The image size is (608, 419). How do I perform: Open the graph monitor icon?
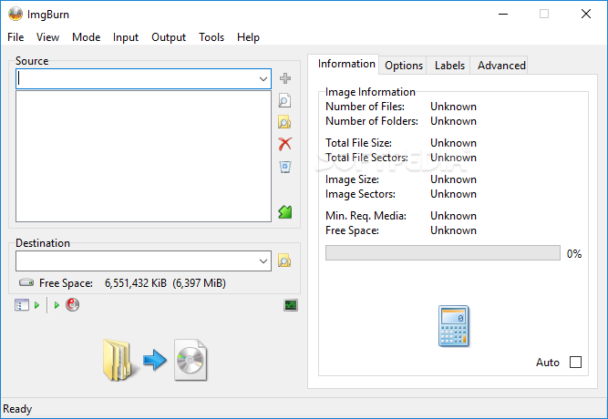(x=291, y=305)
